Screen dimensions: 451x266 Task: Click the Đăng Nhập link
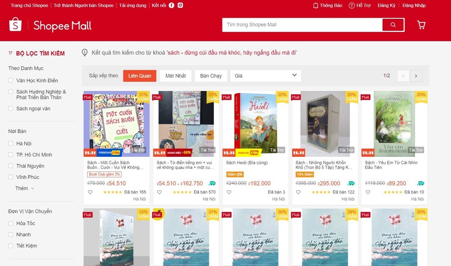[x=414, y=6]
